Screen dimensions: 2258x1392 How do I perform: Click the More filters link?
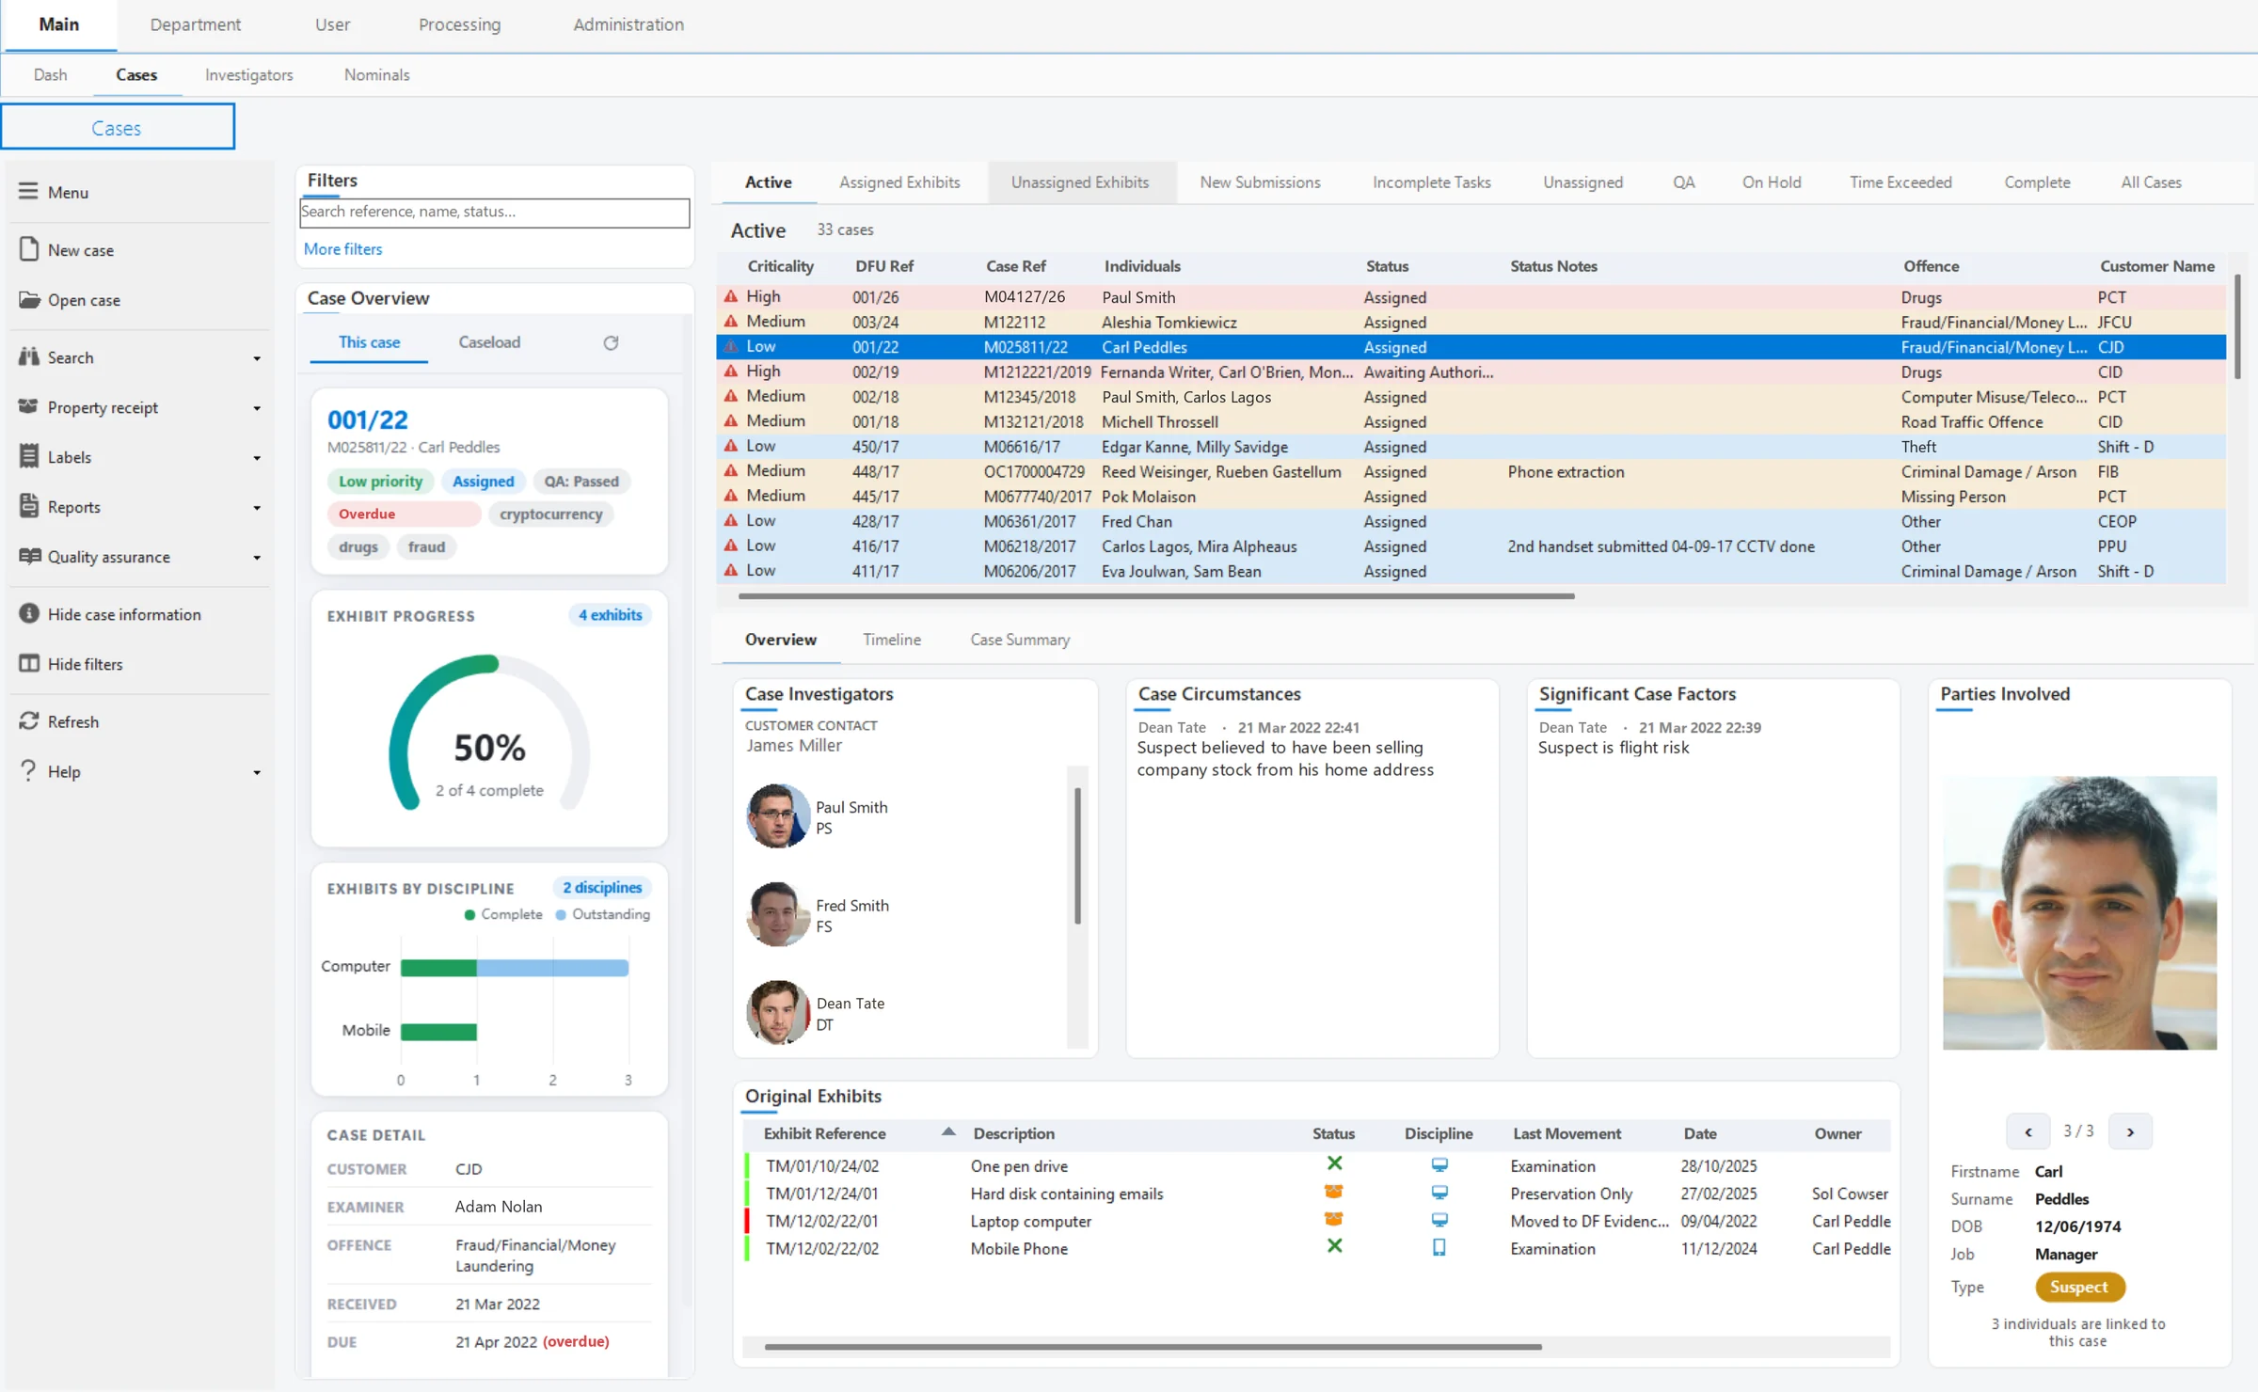point(342,248)
